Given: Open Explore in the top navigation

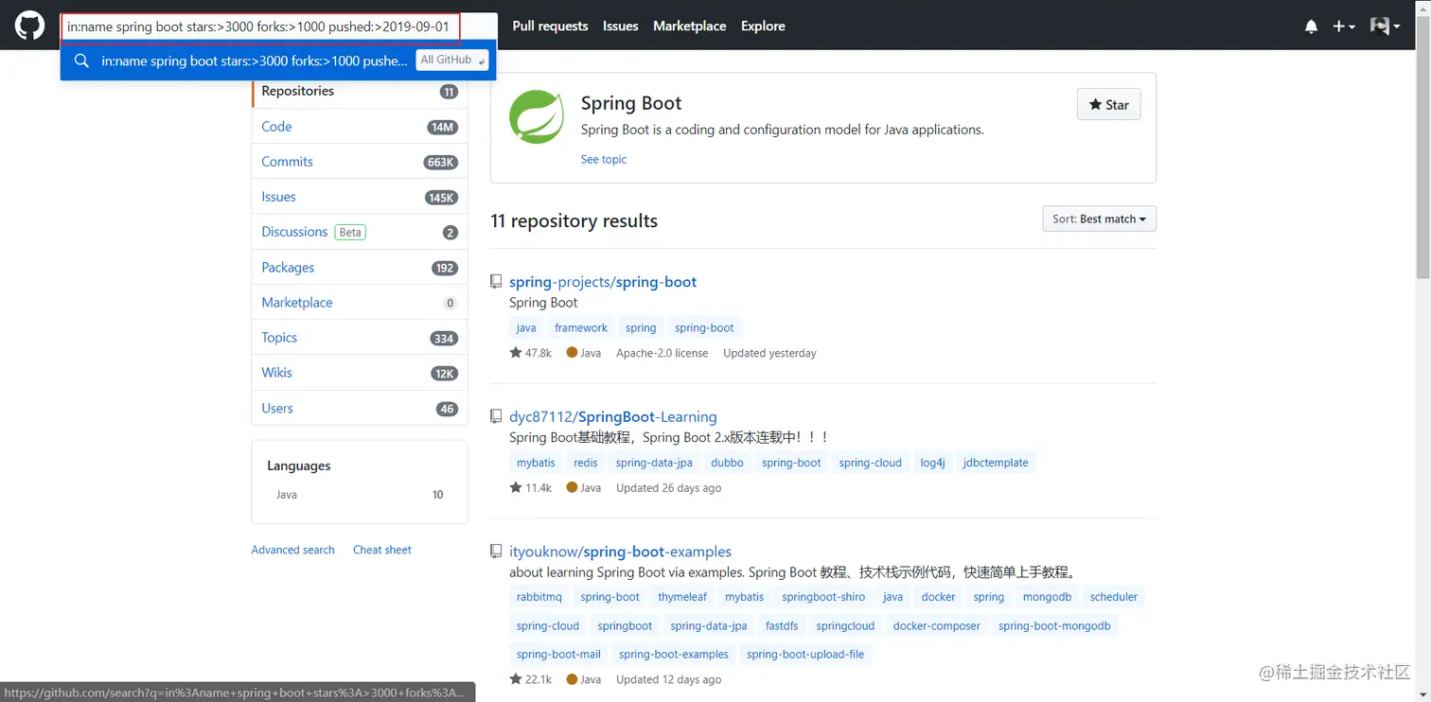Looking at the screenshot, I should pos(763,26).
